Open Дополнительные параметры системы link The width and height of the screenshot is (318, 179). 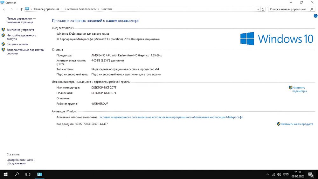pyautogui.click(x=25, y=52)
